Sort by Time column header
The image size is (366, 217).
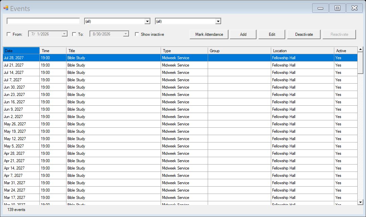[53, 51]
